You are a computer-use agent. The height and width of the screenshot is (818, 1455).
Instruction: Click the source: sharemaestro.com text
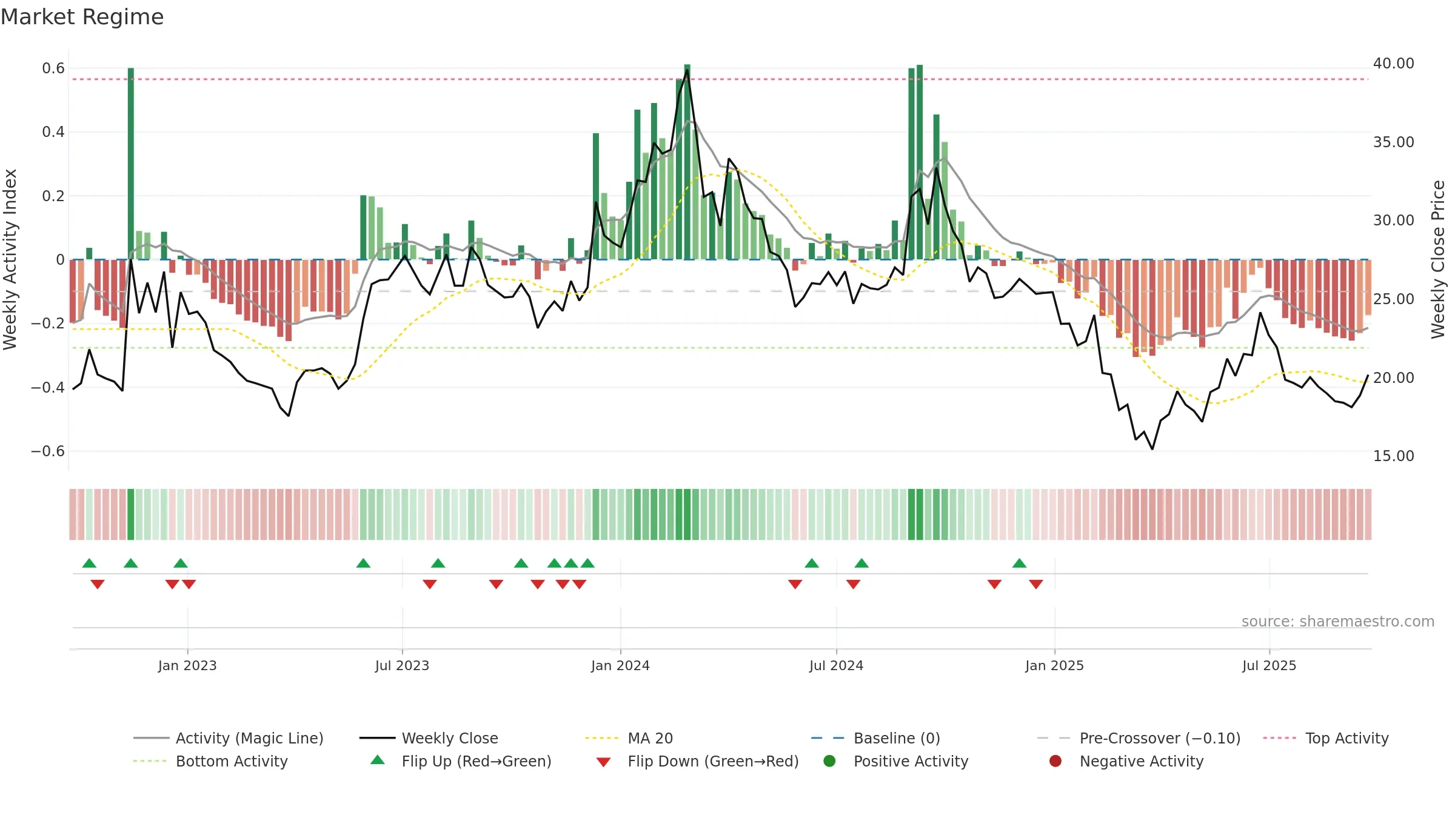(x=1338, y=621)
